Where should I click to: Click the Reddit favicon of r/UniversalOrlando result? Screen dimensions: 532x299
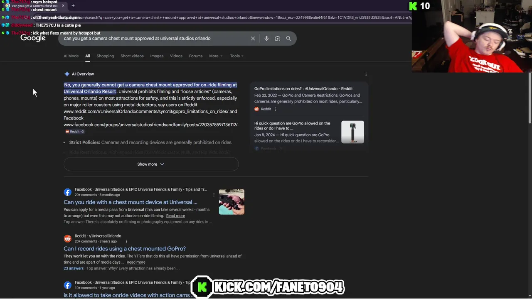pos(67,239)
